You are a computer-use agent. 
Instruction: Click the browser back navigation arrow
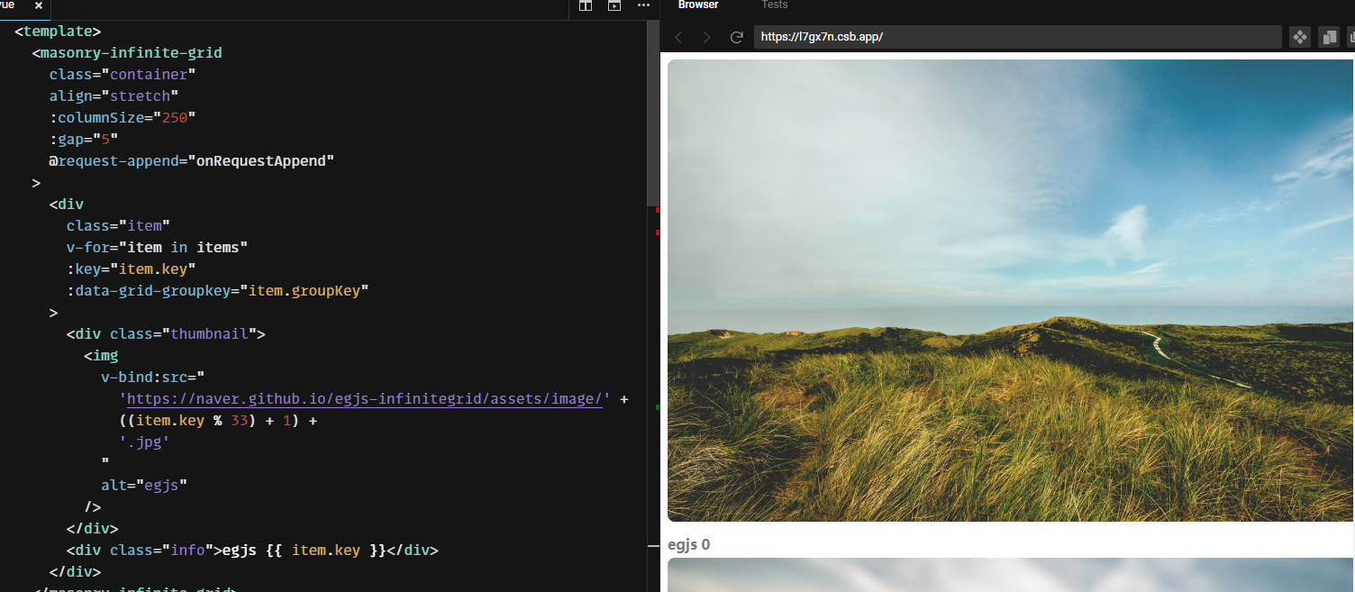tap(677, 37)
